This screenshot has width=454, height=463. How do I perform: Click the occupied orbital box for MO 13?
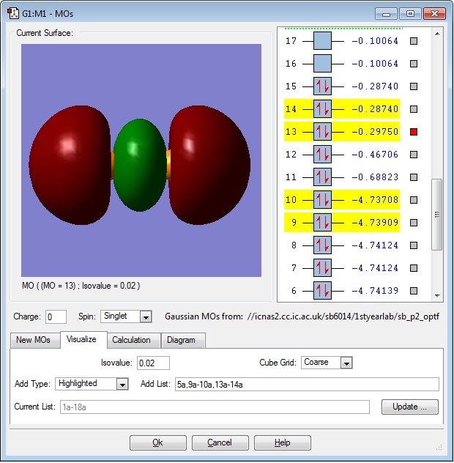322,132
